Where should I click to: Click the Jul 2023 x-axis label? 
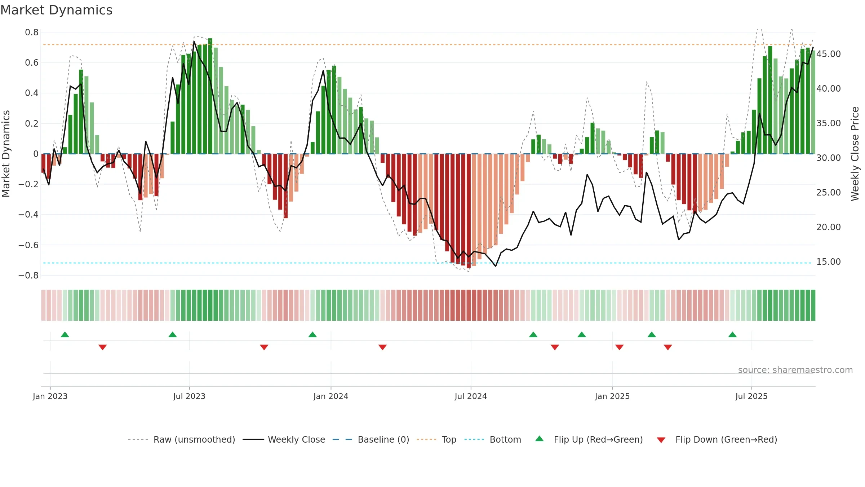[x=189, y=396]
